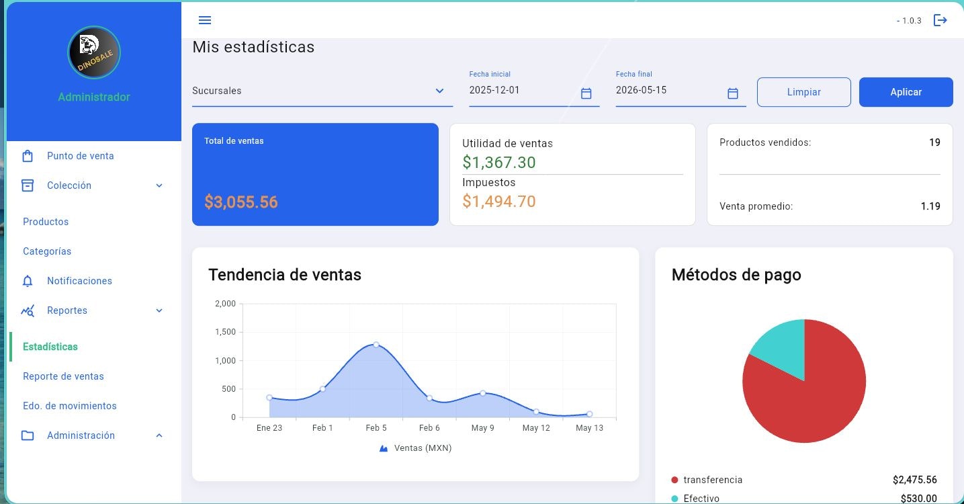Click the Productos vendidos label
The image size is (964, 504).
click(765, 142)
